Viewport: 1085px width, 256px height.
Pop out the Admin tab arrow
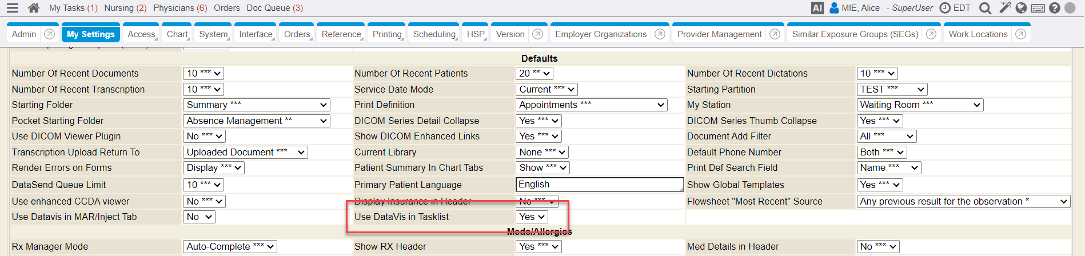[50, 34]
